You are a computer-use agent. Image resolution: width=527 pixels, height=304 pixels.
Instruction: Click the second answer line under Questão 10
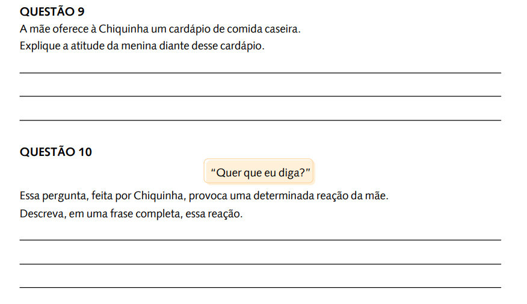coord(260,264)
